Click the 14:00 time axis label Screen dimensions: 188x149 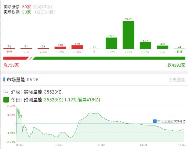coord(143,145)
